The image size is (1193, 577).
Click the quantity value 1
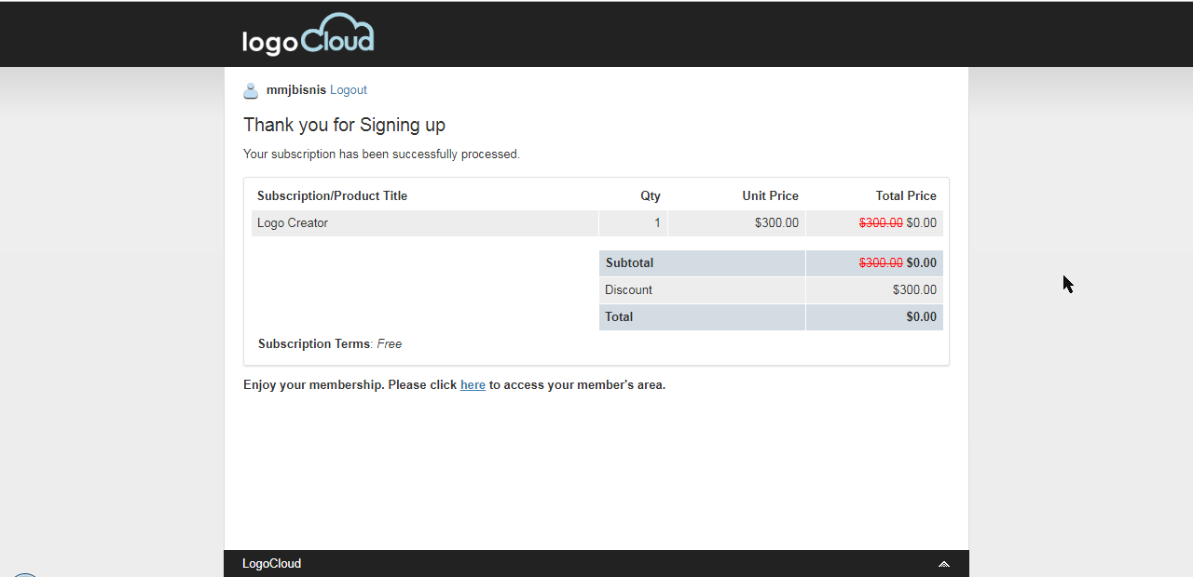click(x=657, y=223)
